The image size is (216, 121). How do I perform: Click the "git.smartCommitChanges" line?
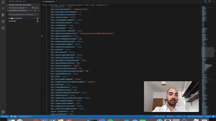(66, 101)
